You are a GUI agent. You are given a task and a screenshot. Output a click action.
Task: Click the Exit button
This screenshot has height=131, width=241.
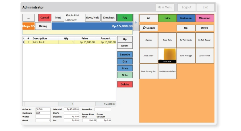(205, 7)
